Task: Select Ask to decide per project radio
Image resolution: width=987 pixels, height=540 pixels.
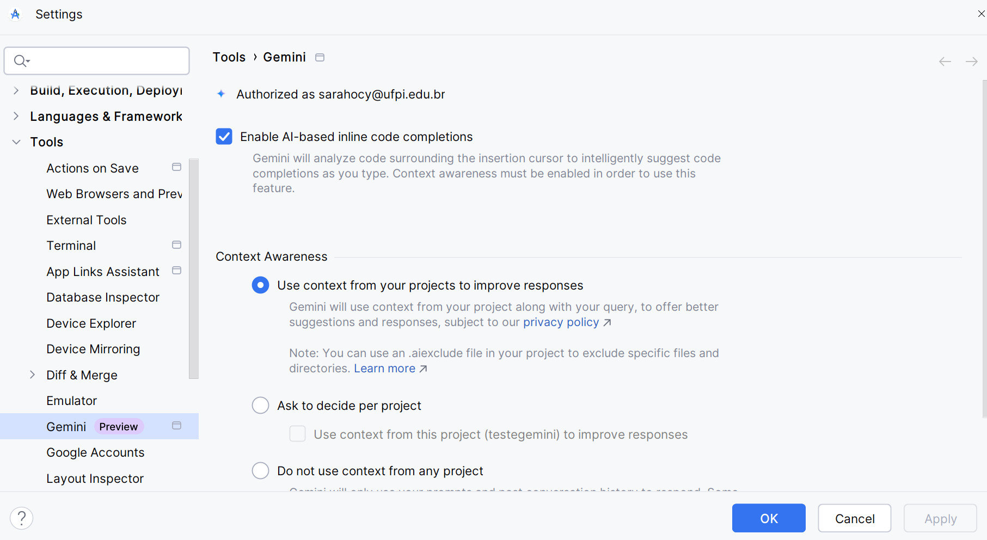Action: pyautogui.click(x=260, y=406)
